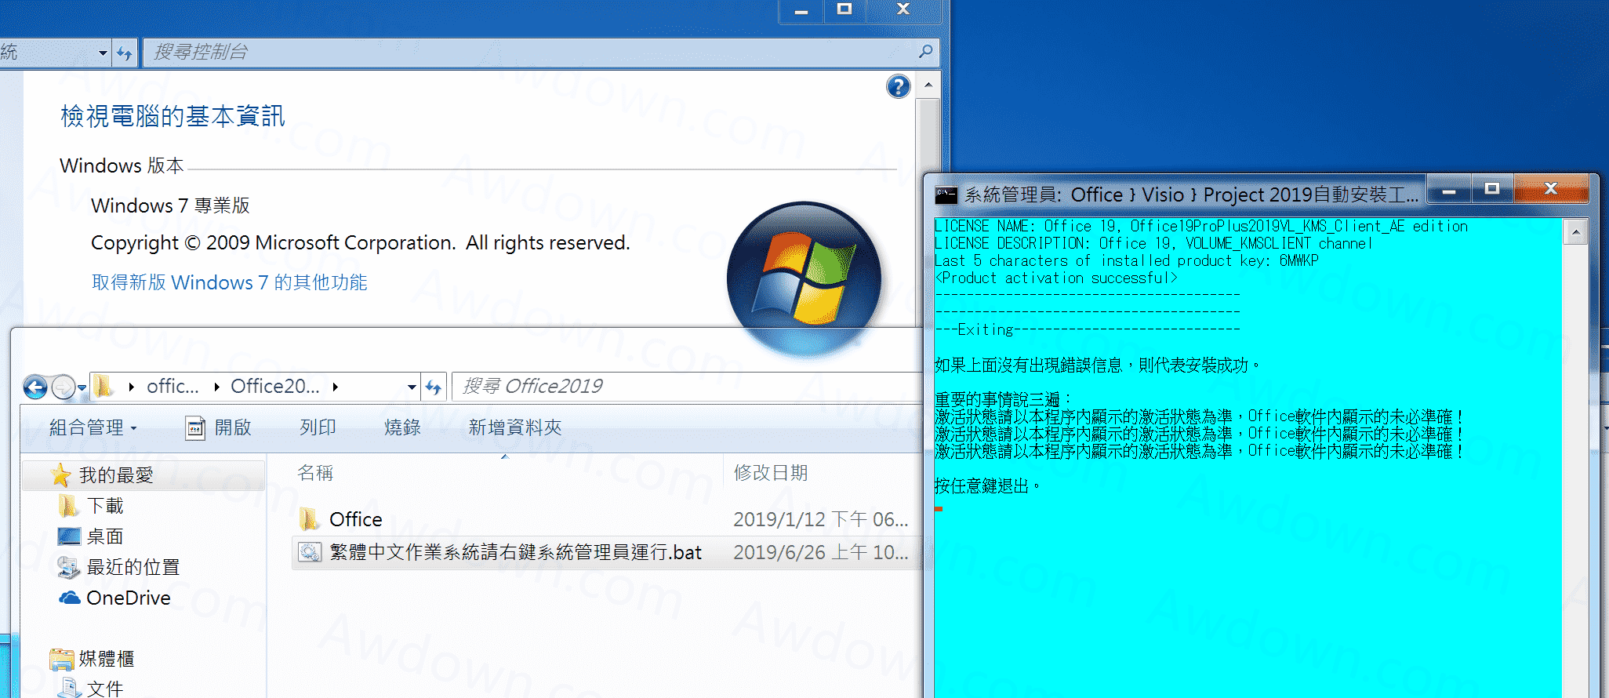Select the .bat file in list
Viewport: 1609px width, 698px height.
point(515,552)
